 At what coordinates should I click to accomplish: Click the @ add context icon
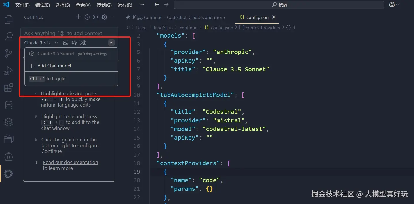pyautogui.click(x=74, y=43)
